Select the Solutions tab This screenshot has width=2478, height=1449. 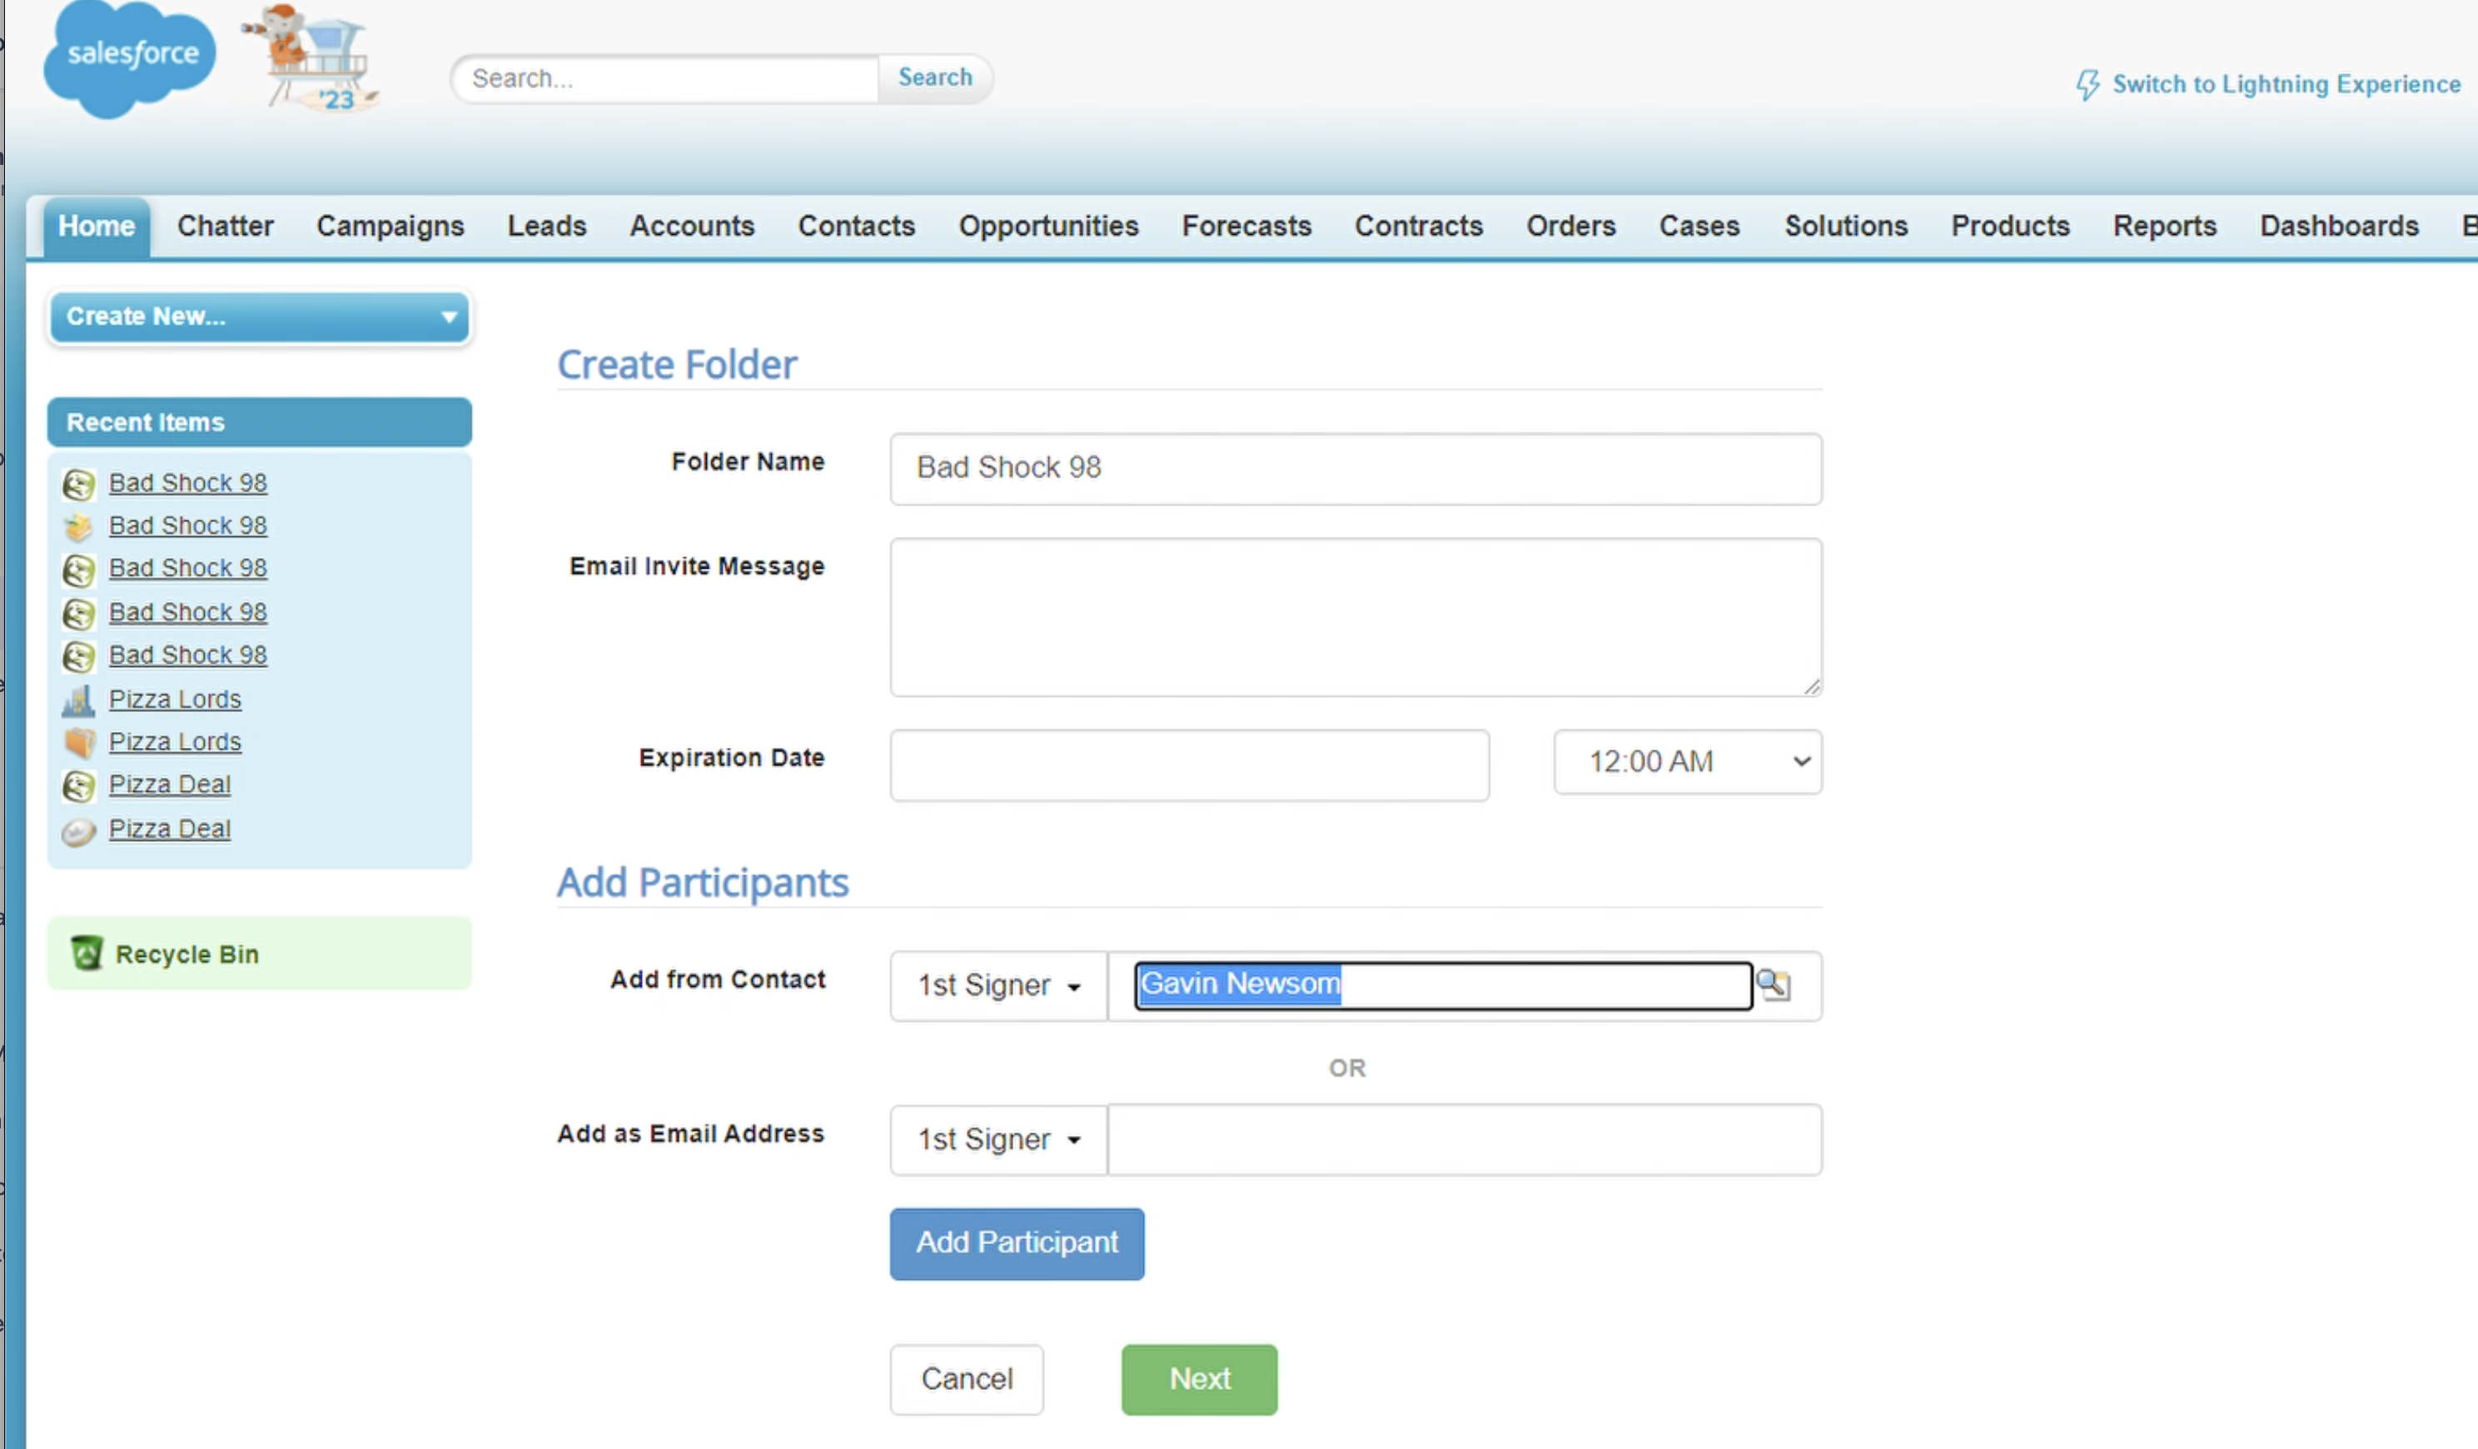click(1847, 227)
